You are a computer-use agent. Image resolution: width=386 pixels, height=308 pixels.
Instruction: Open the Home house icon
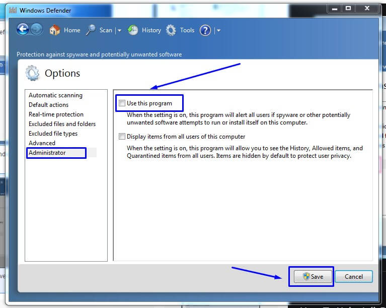click(x=55, y=30)
